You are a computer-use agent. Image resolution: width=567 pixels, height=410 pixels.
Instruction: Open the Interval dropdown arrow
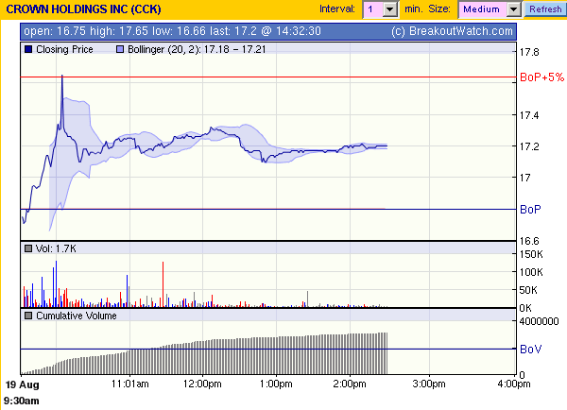(390, 9)
